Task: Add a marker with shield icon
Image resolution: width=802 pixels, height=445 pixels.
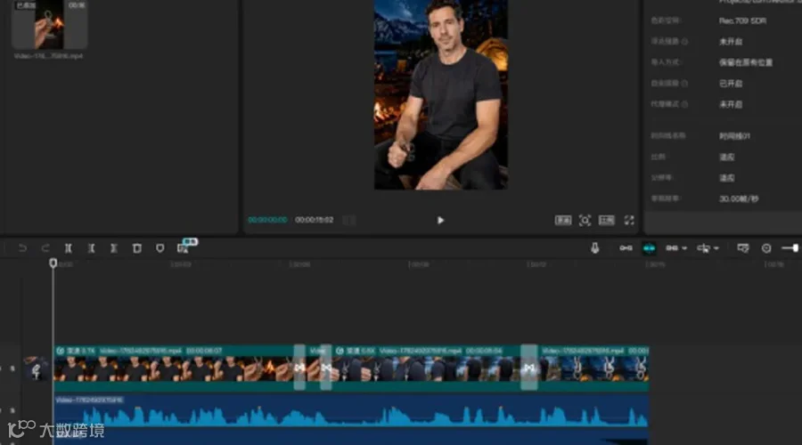Action: pyautogui.click(x=160, y=248)
